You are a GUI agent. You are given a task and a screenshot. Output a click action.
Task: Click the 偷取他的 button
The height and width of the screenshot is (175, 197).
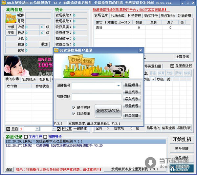coord(153,128)
